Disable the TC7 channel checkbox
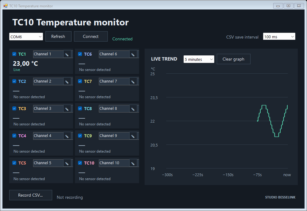Viewport: 307px width, 211px height. [x=80, y=81]
